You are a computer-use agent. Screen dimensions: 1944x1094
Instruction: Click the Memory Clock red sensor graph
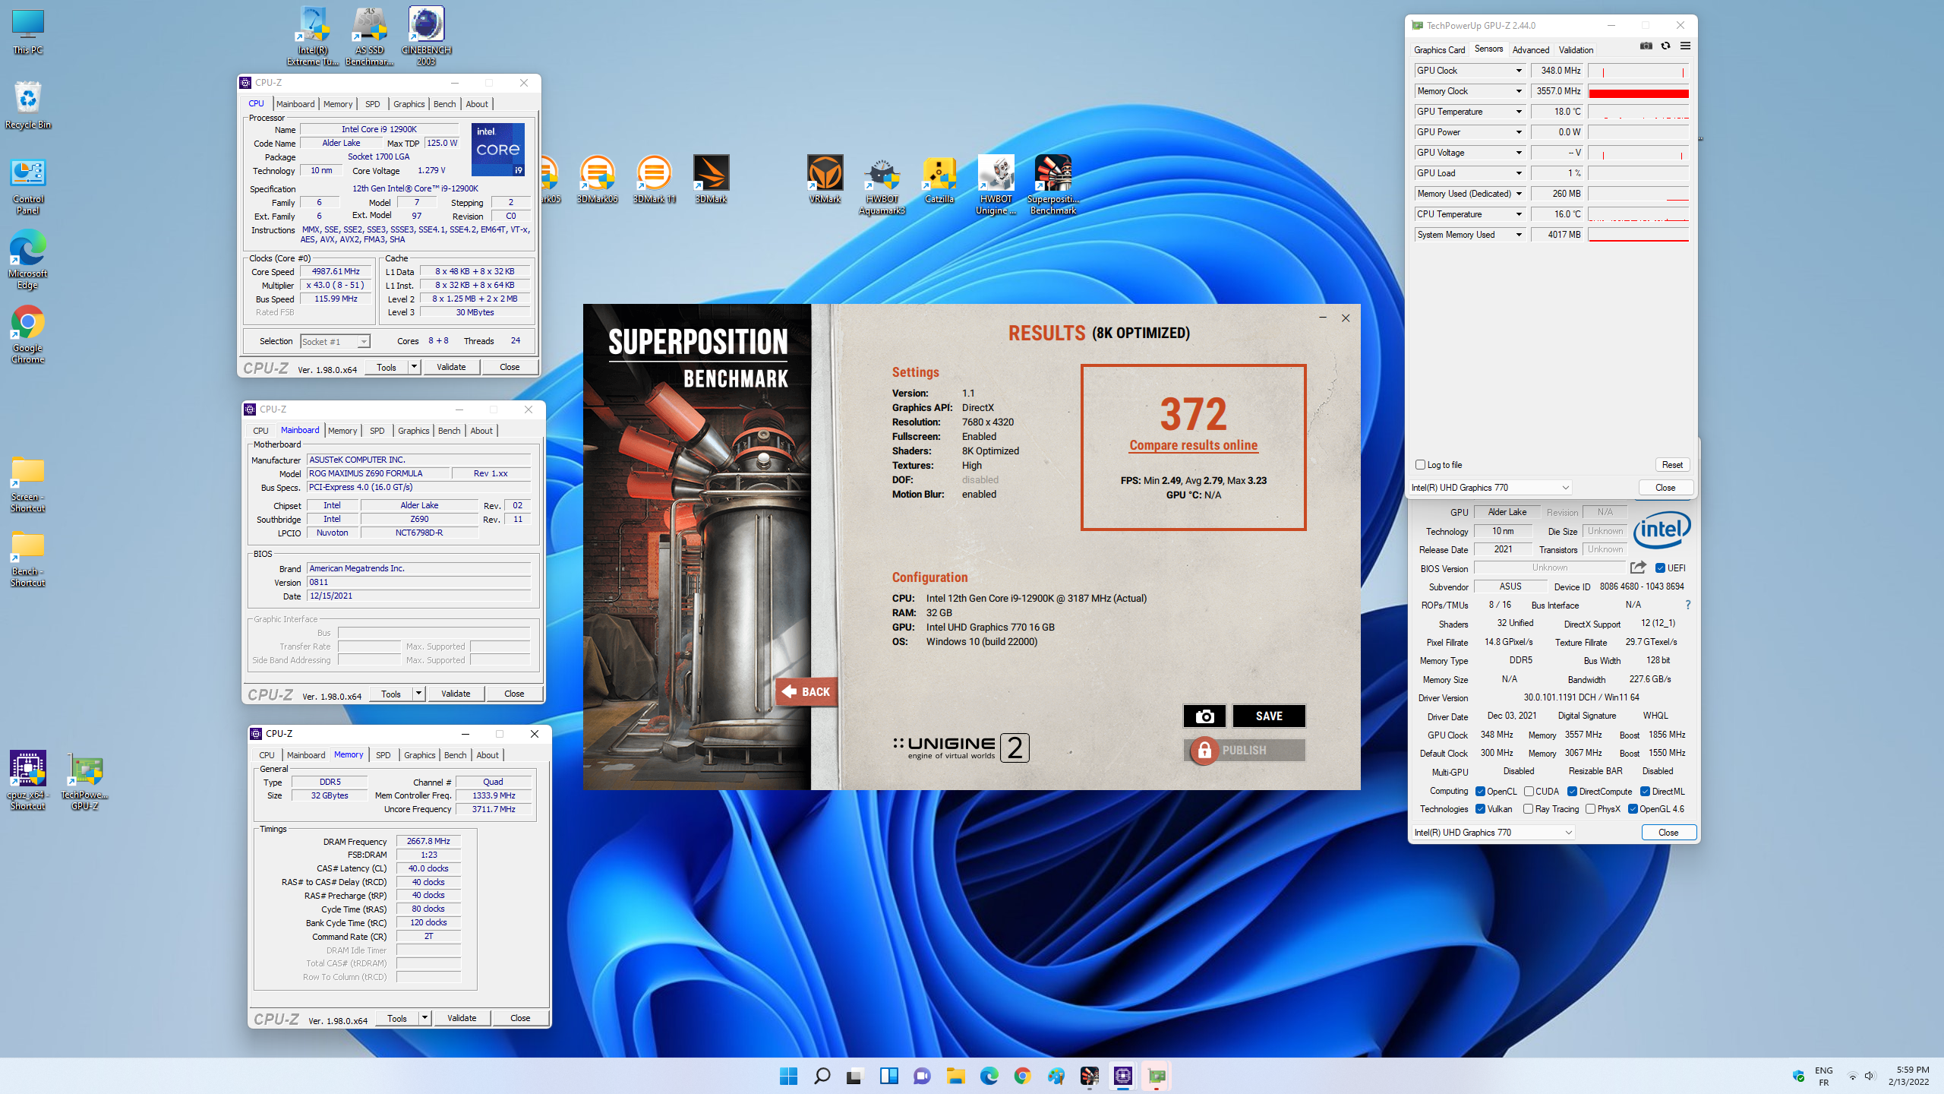[1639, 91]
